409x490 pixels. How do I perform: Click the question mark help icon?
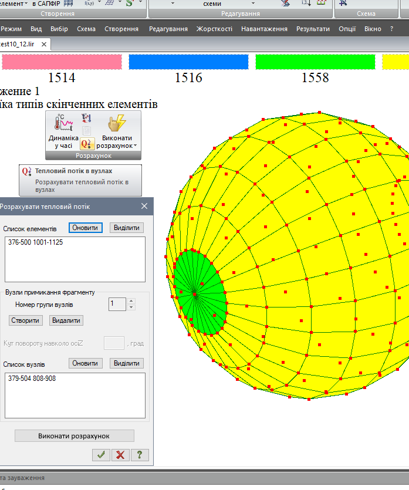click(140, 455)
